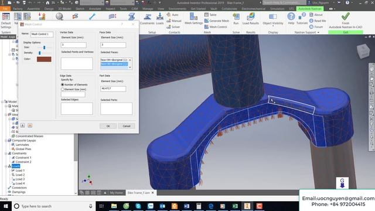375x211 pixels.
Task: Click the shopping cart icon in title bar
Action: (339, 2)
